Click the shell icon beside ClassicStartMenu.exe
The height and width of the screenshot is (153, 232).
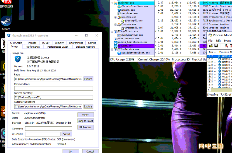click(119, 6)
